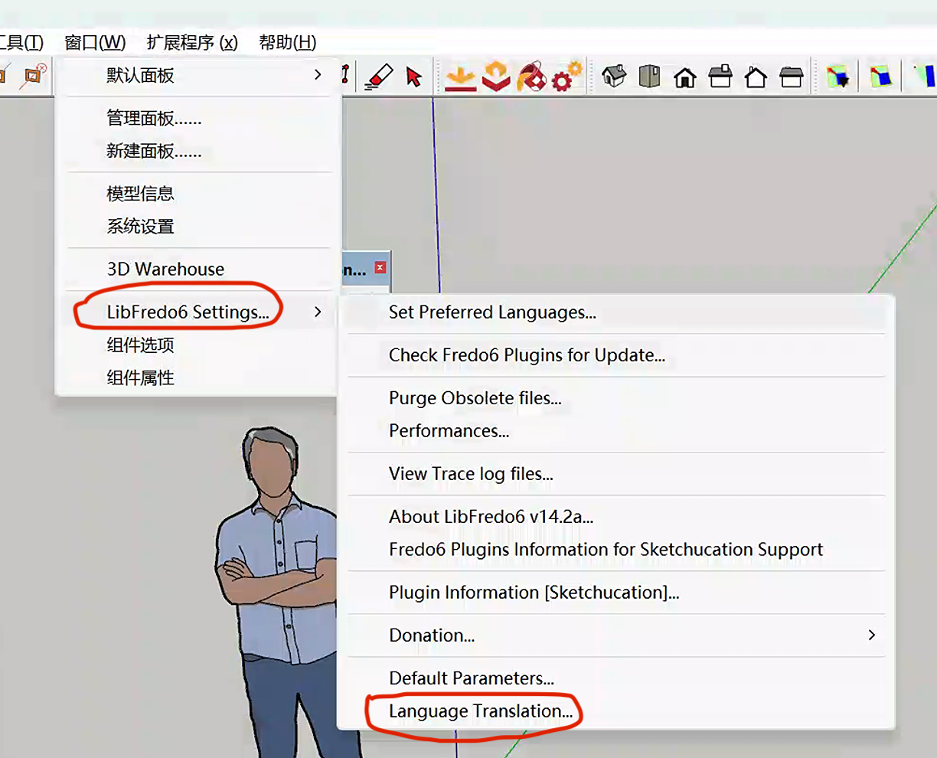Choose Language Translation menu entry

click(x=480, y=711)
